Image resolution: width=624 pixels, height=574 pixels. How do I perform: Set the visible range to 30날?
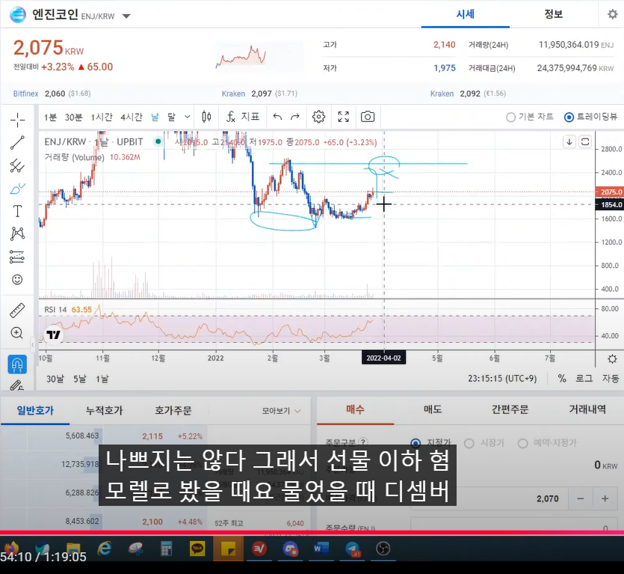coord(55,379)
